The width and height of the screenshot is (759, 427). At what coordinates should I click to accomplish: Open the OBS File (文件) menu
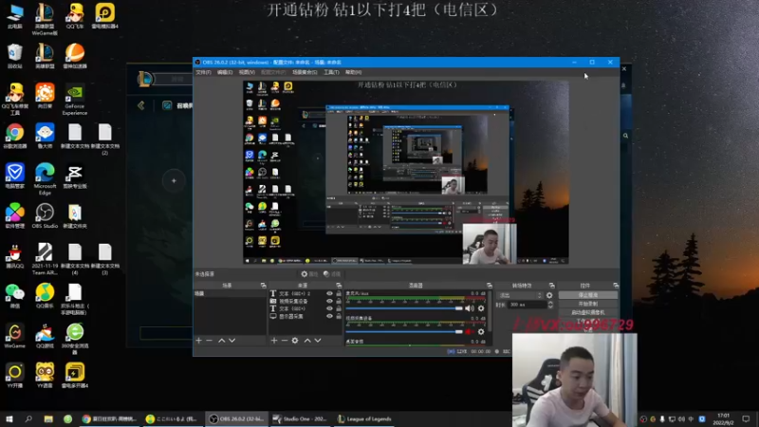click(203, 72)
